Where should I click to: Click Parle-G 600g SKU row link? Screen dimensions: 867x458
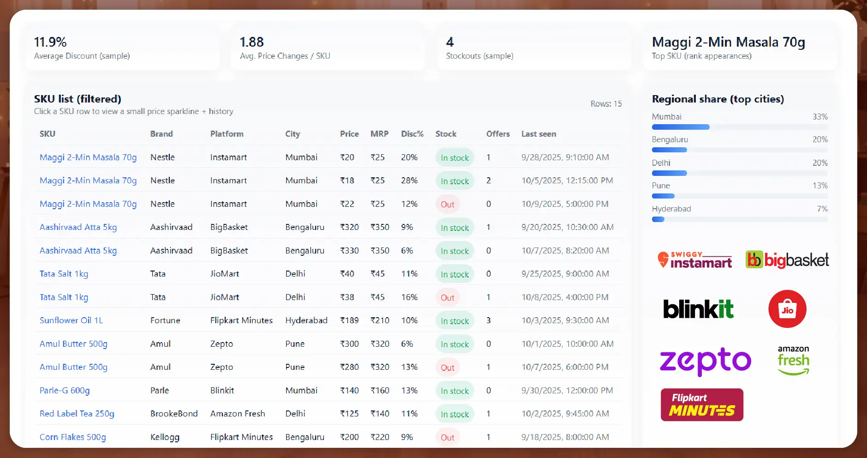[x=65, y=391]
